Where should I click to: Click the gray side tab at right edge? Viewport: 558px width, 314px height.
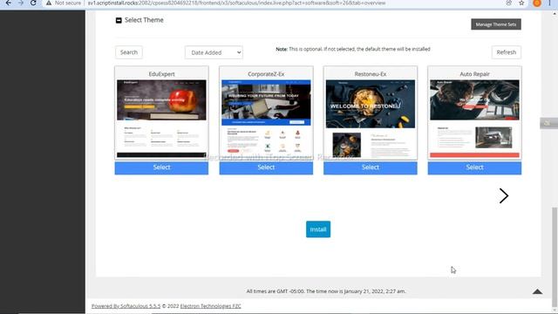pos(548,123)
